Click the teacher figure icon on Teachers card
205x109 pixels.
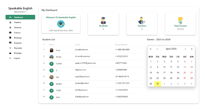[x=142, y=21]
